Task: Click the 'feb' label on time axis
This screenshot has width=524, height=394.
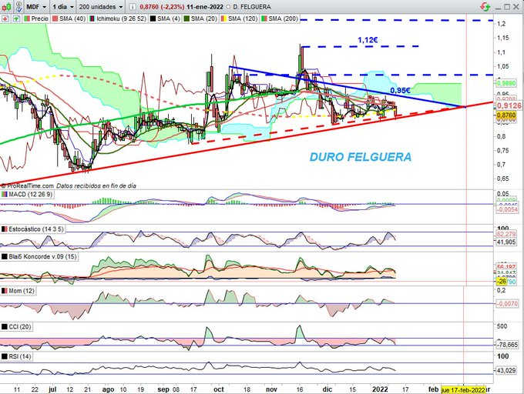Action: coord(433,389)
